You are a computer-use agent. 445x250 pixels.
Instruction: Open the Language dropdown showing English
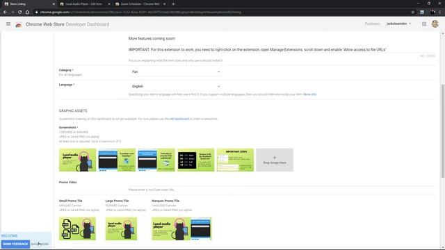point(175,86)
